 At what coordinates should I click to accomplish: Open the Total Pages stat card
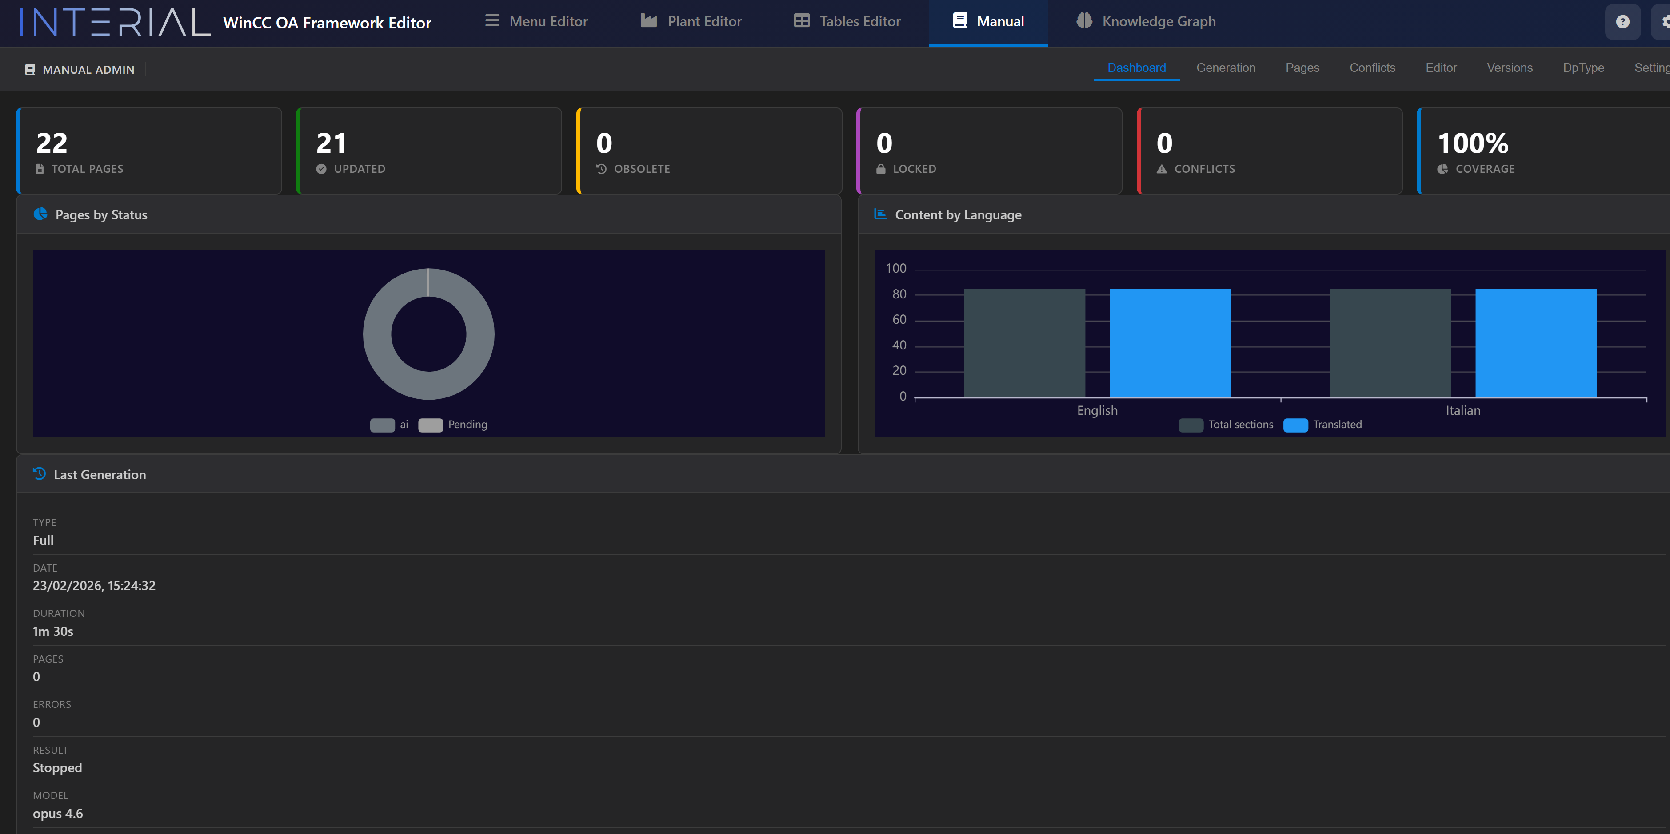tap(149, 151)
